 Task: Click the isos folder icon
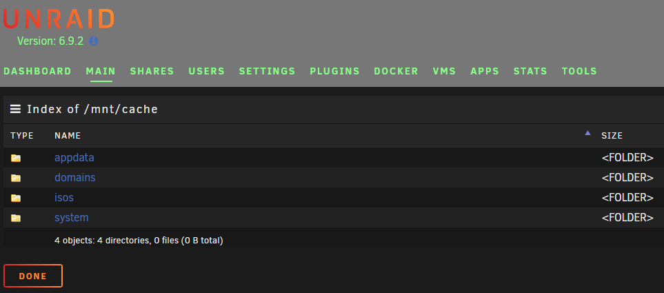coord(16,198)
